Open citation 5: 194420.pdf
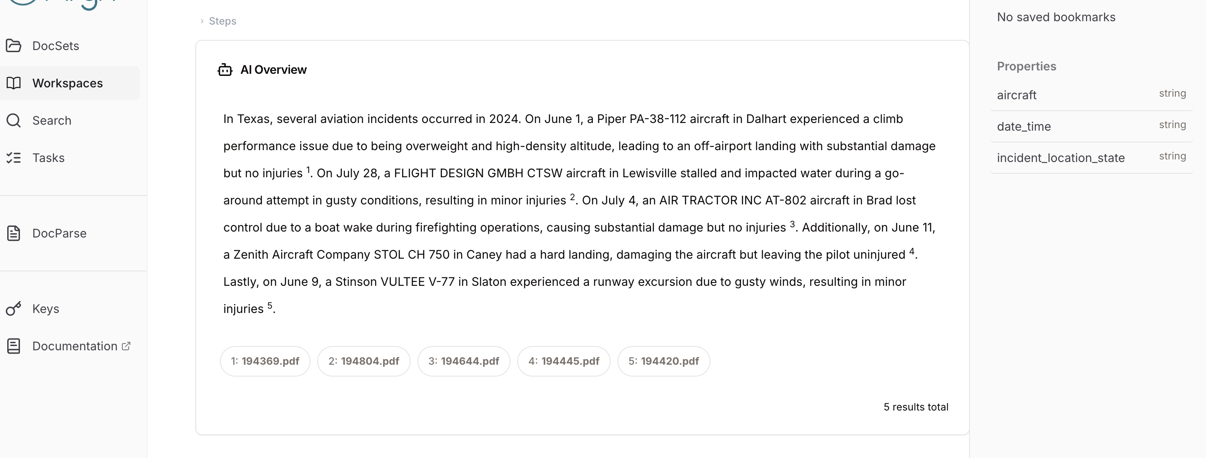1206x458 pixels. [663, 361]
